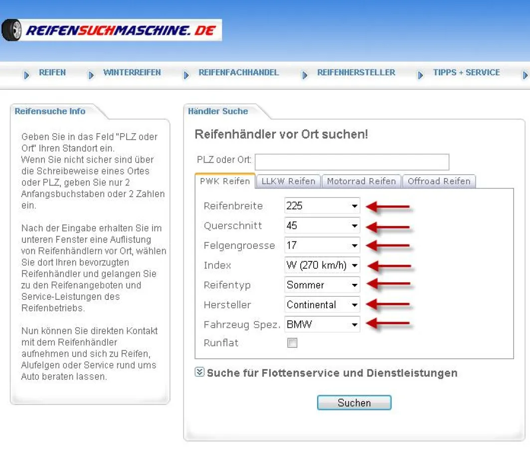The width and height of the screenshot is (530, 449).
Task: Click the arrow icon beside REIFEN menu
Action: (x=26, y=75)
